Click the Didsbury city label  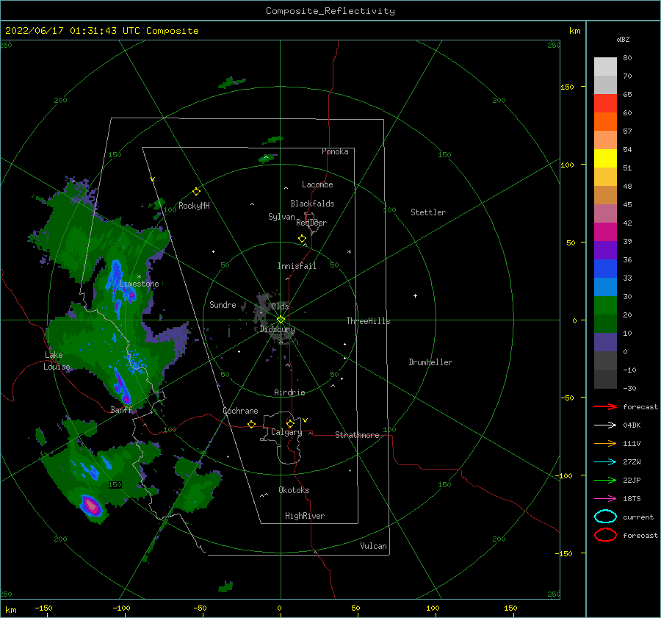click(x=278, y=329)
